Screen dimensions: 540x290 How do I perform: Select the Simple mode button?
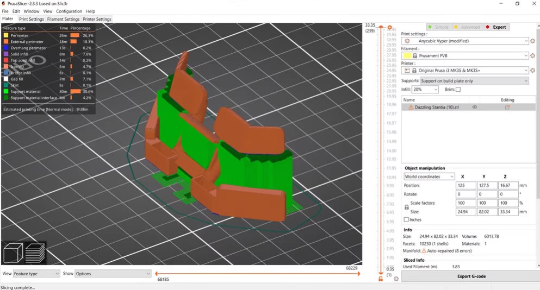point(438,27)
